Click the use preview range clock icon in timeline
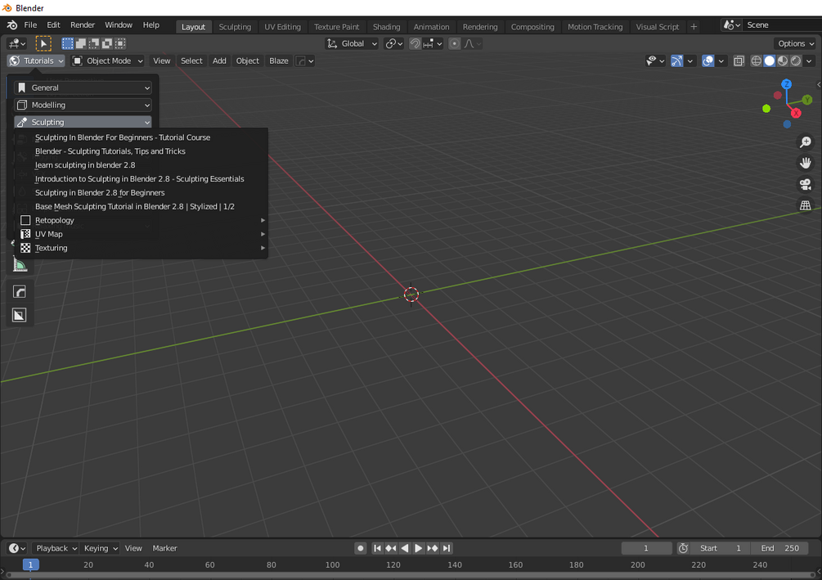This screenshot has height=580, width=822. pyautogui.click(x=683, y=548)
